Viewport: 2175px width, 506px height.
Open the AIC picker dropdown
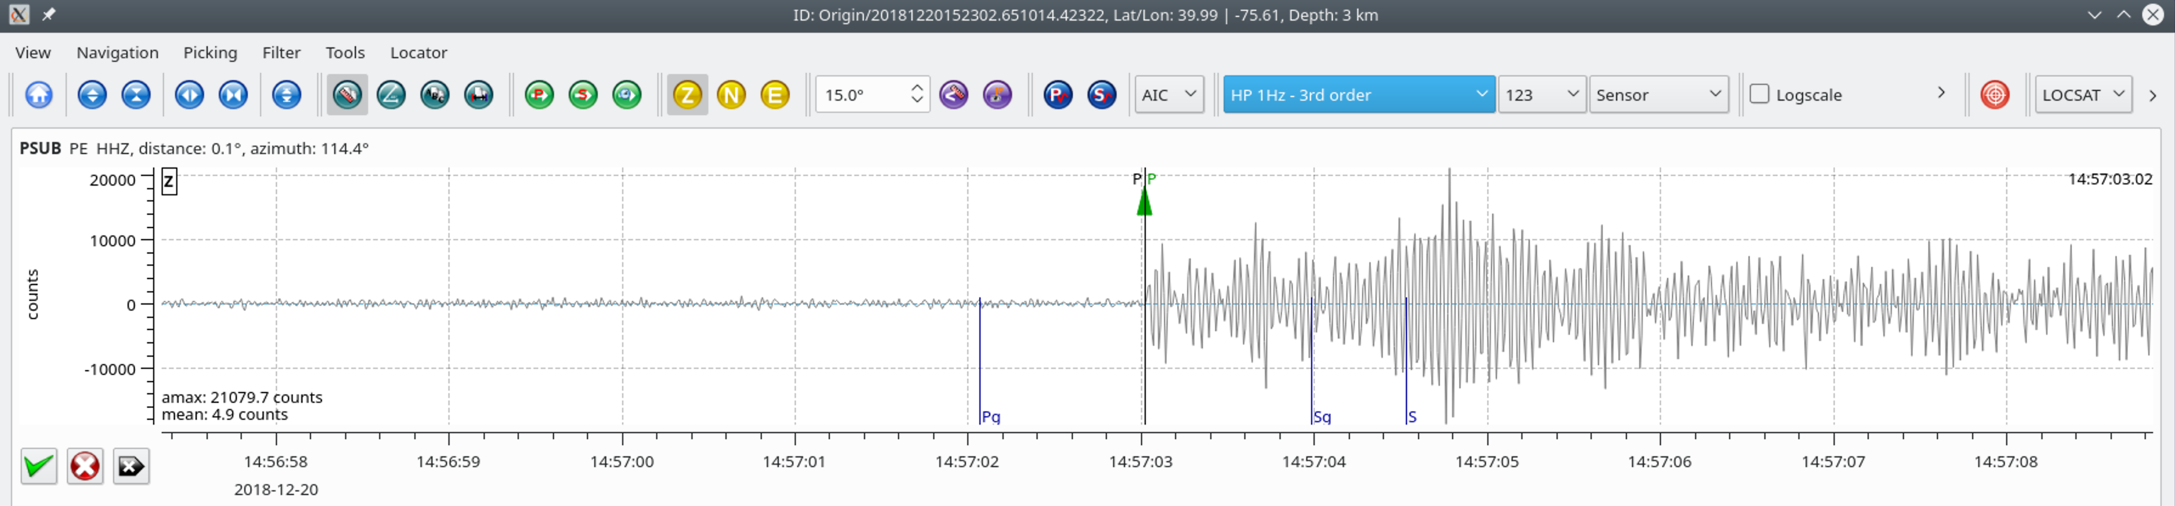tap(1170, 95)
